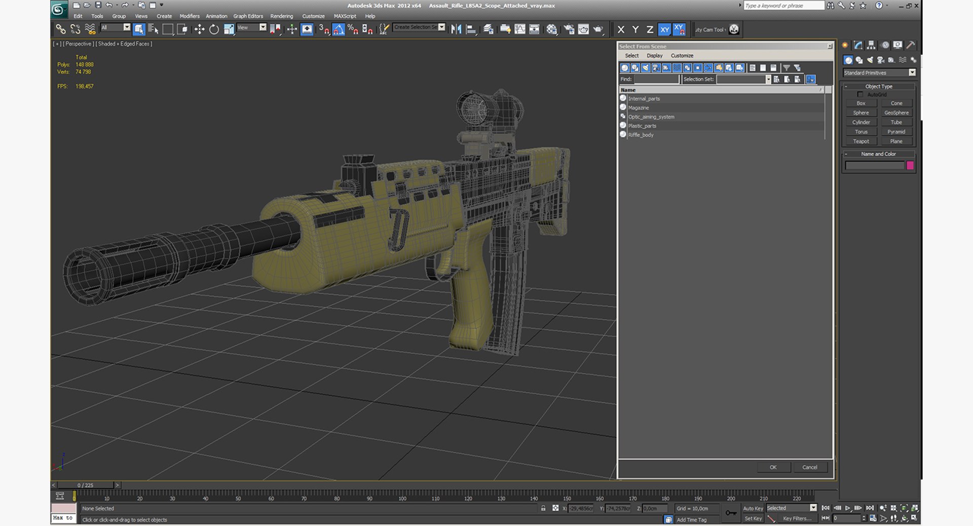The image size is (973, 526).
Task: Open Display menu in Select From Scene
Action: 654,56
